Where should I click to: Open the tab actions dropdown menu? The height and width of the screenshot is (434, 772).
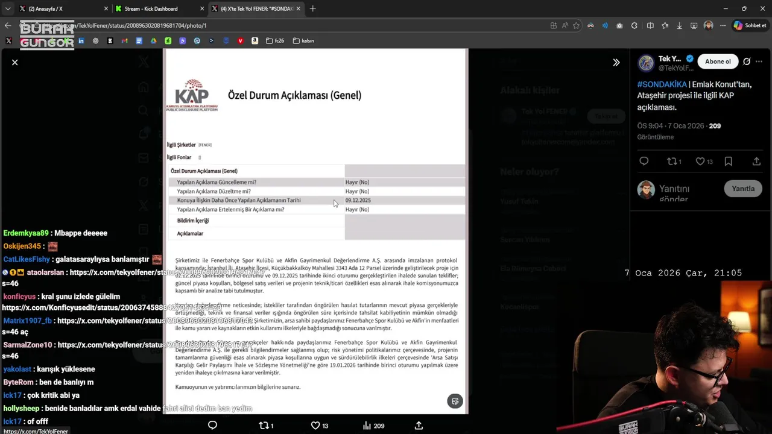[7, 9]
